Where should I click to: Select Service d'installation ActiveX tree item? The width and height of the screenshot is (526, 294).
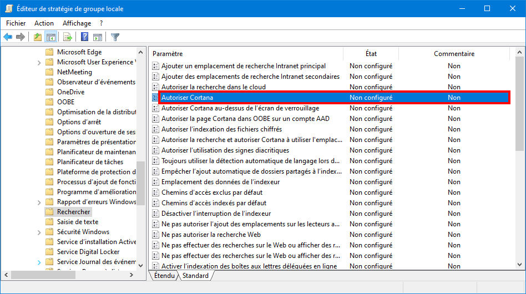tap(97, 242)
